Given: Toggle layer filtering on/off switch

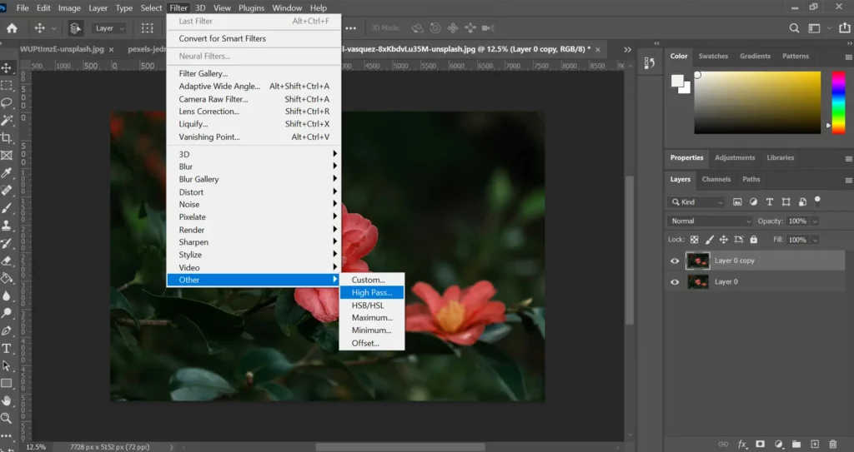Looking at the screenshot, I should pyautogui.click(x=817, y=200).
